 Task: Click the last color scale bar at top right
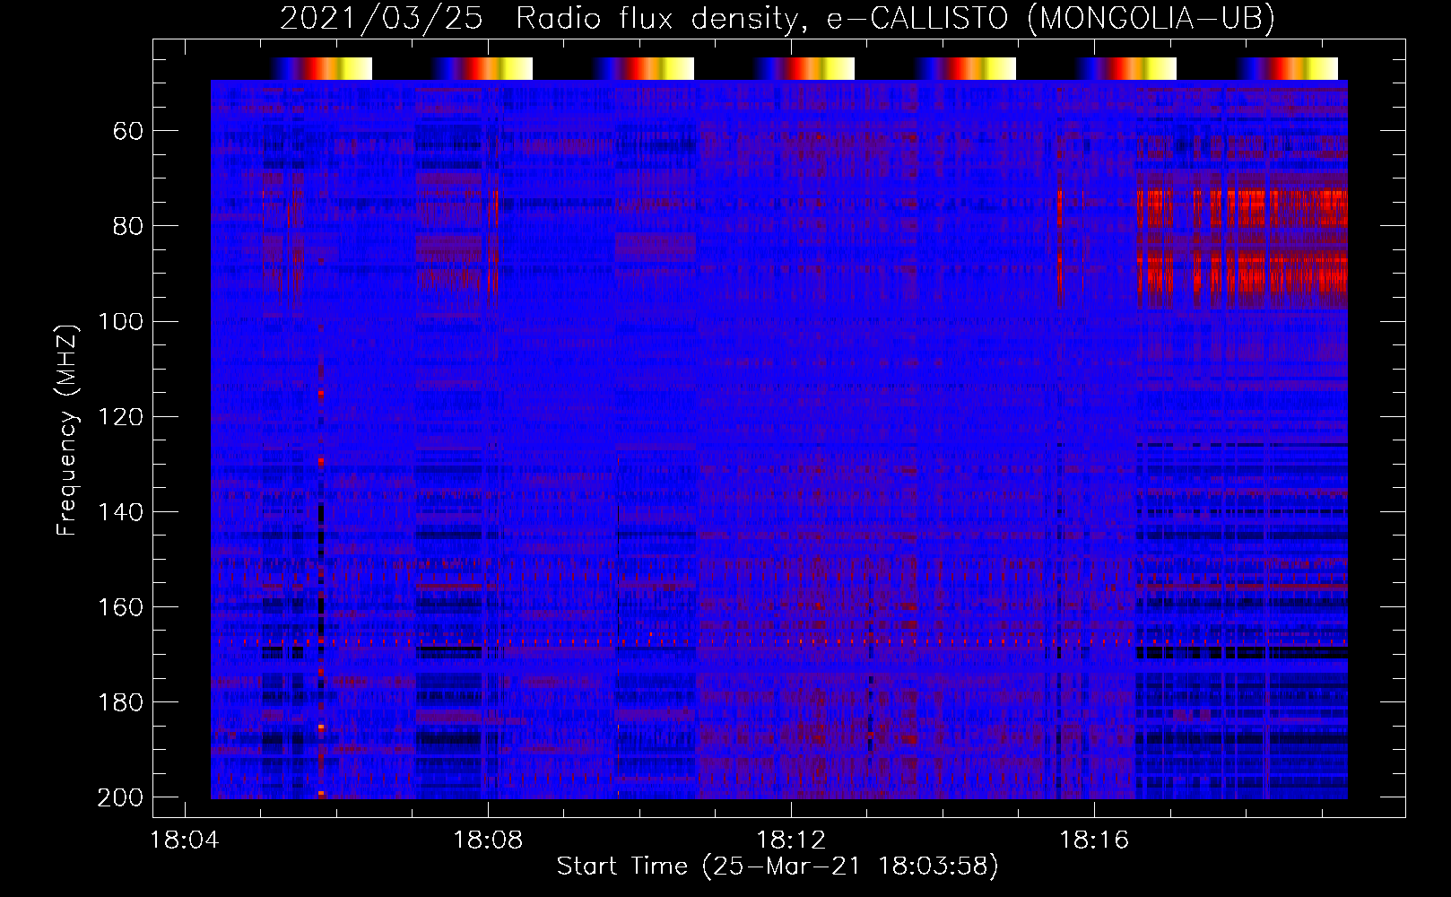pyautogui.click(x=1287, y=68)
